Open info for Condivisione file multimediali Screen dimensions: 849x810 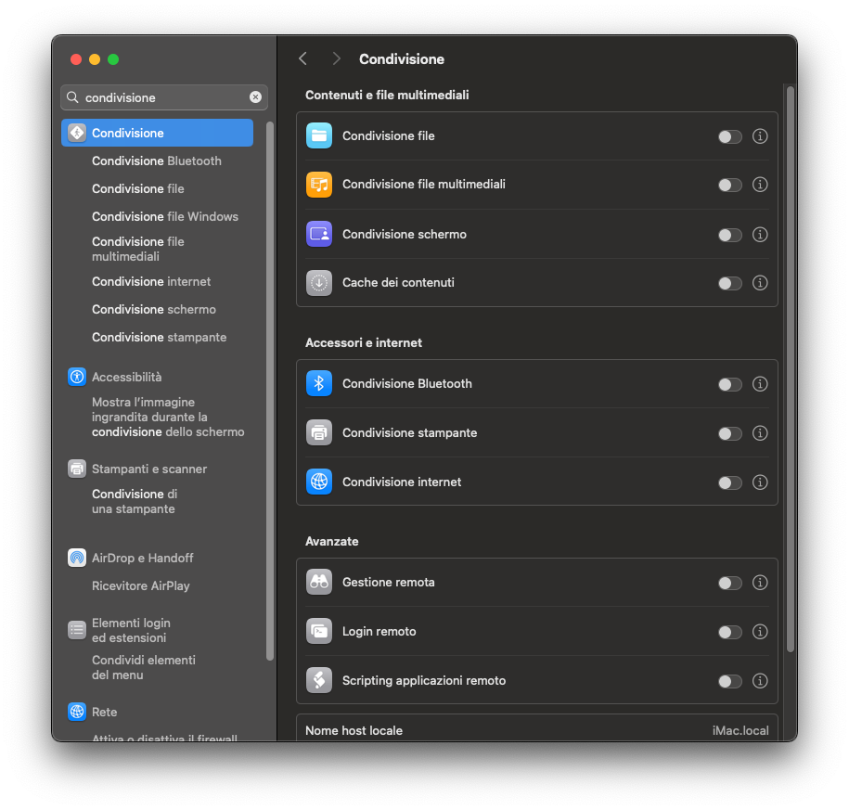click(760, 185)
